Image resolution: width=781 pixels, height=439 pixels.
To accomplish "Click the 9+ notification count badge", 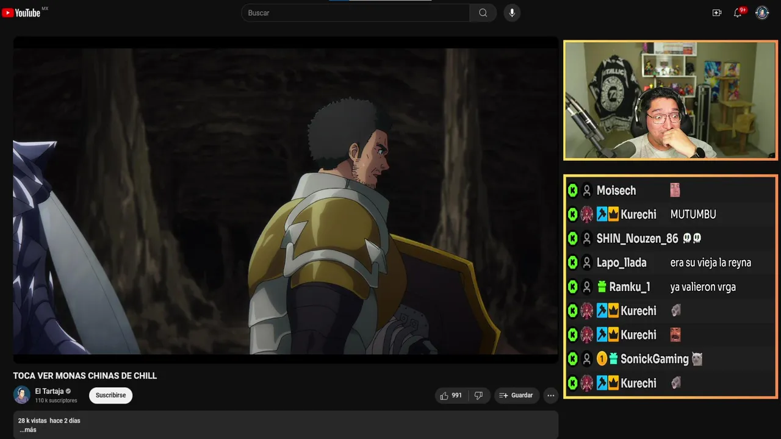I will pyautogui.click(x=743, y=10).
